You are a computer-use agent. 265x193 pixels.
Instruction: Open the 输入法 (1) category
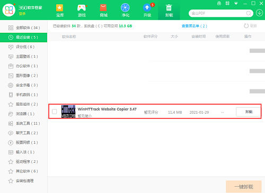24,152
